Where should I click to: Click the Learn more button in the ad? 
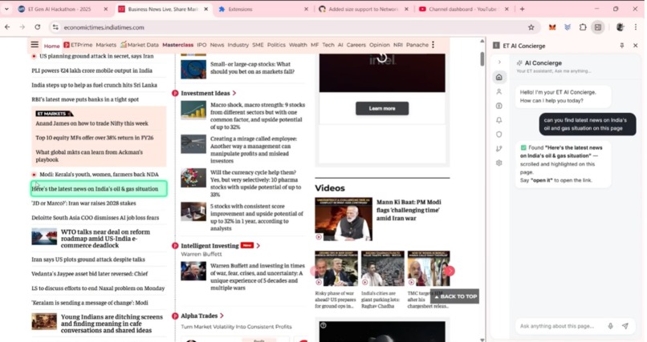[x=382, y=108]
